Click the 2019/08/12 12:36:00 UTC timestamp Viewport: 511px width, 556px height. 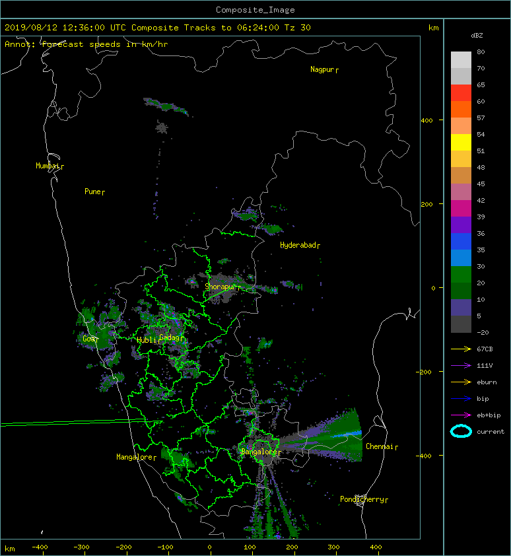tap(65, 28)
